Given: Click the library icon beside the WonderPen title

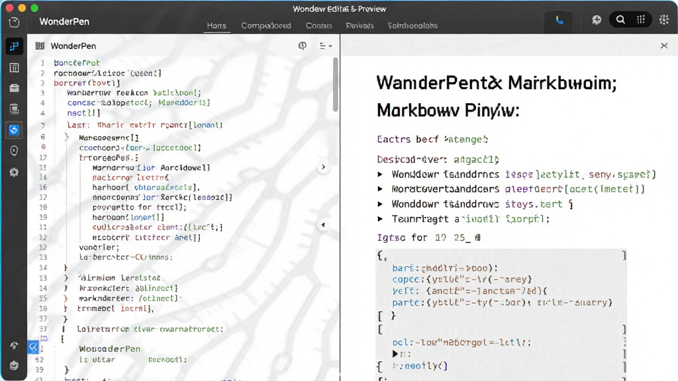Looking at the screenshot, I should point(40,46).
